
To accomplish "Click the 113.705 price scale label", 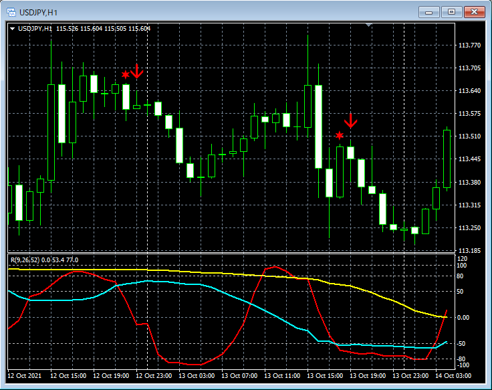I will tap(469, 68).
